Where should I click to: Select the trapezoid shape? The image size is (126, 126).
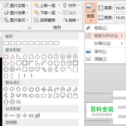31,57
